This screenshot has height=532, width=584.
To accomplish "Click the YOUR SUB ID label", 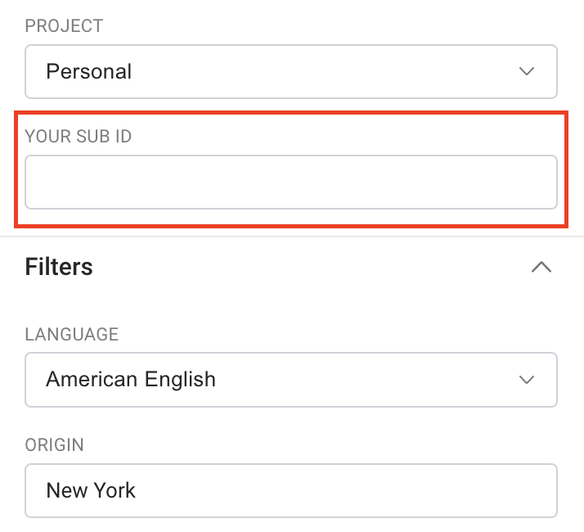I will pyautogui.click(x=79, y=136).
